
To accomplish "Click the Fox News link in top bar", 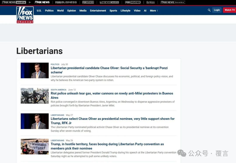I will coord(42,2).
